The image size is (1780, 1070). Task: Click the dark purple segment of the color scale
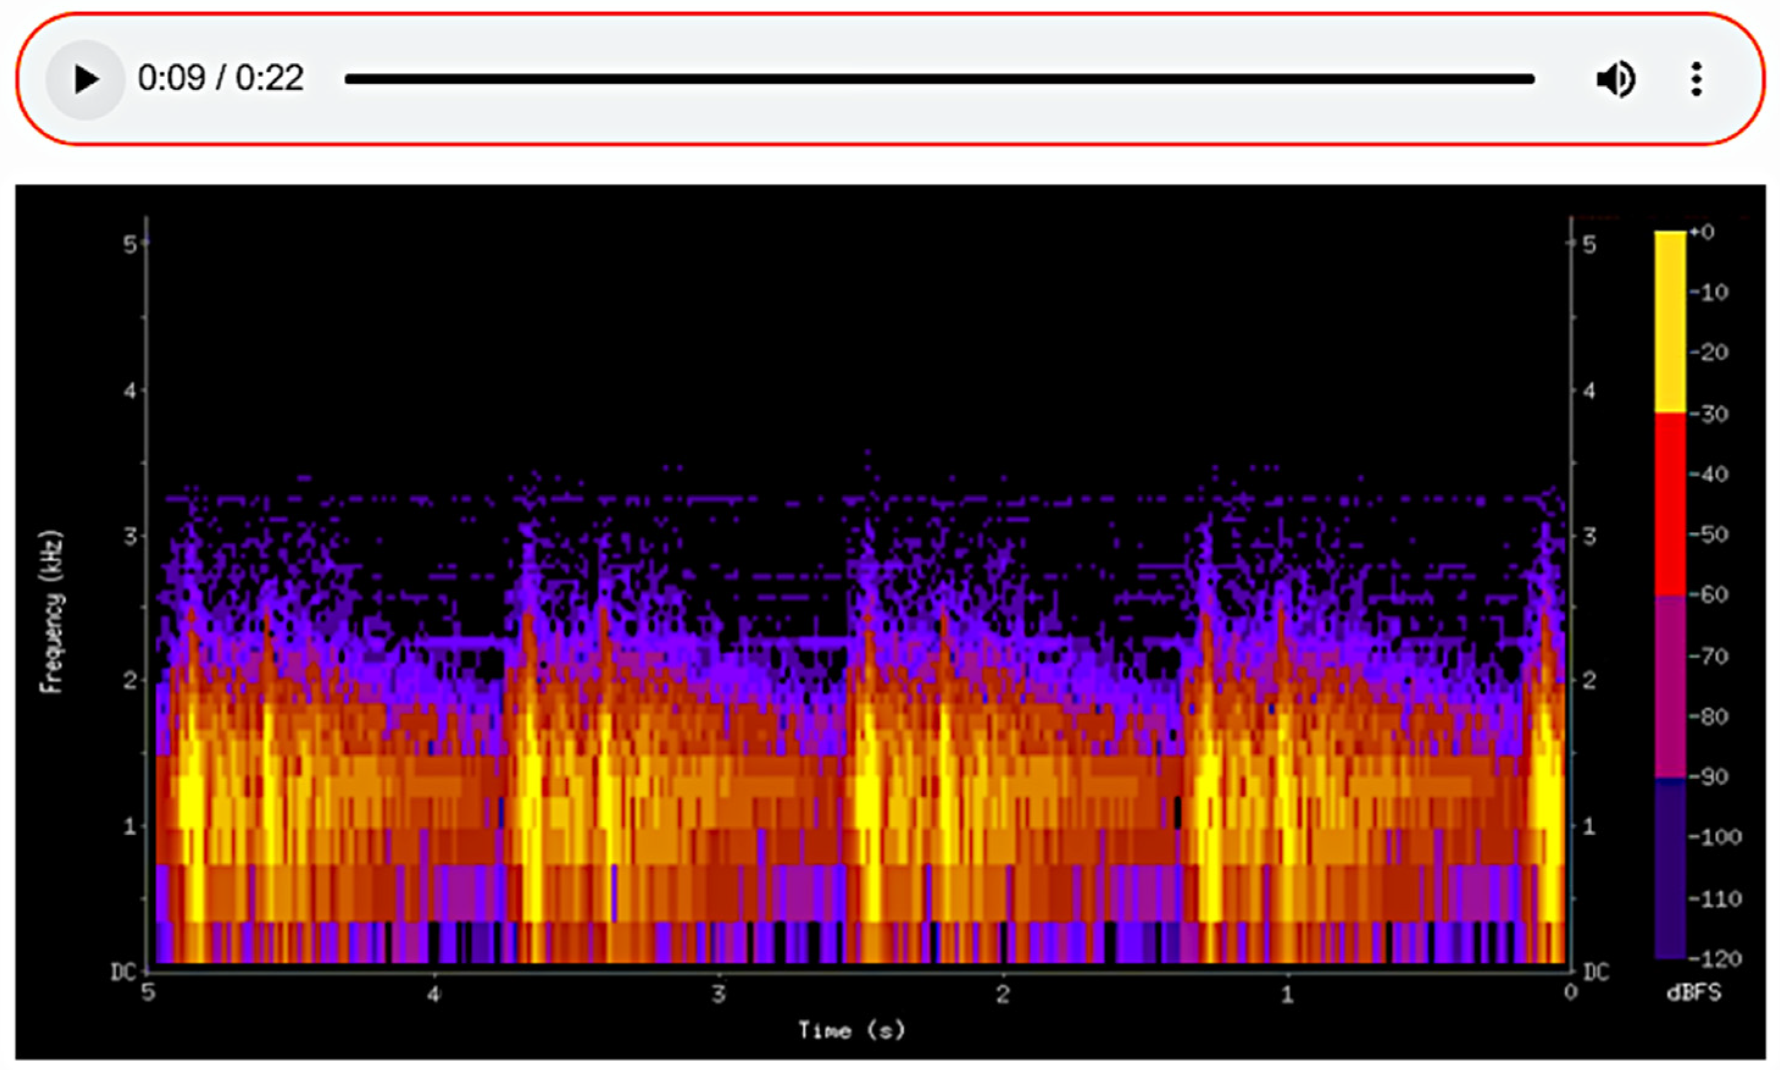(1670, 869)
